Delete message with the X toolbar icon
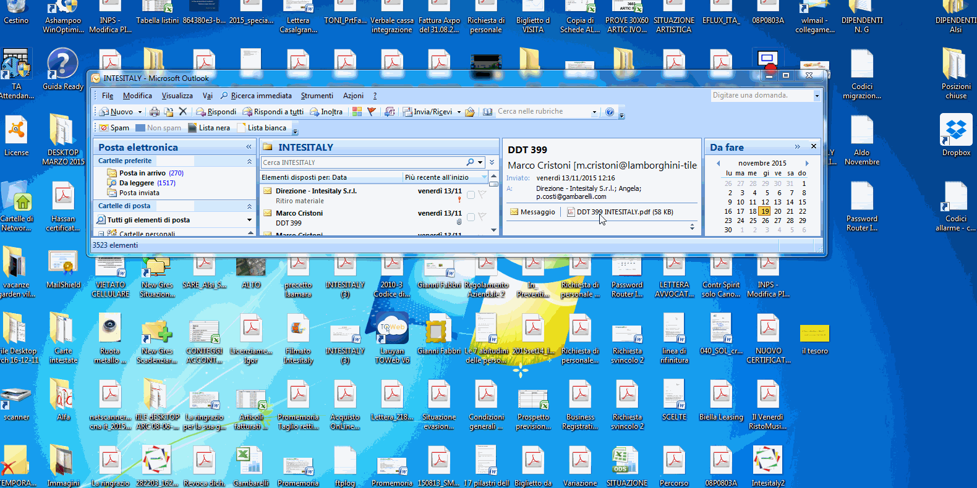977x488 pixels. coord(182,112)
